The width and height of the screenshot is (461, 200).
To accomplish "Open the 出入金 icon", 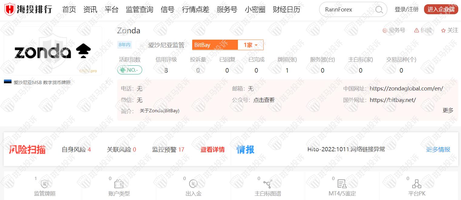I will click(193, 184).
